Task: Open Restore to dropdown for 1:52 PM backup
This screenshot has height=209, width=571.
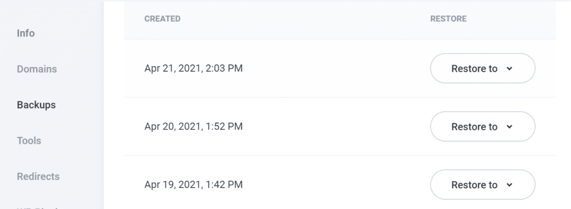Action: click(x=482, y=127)
